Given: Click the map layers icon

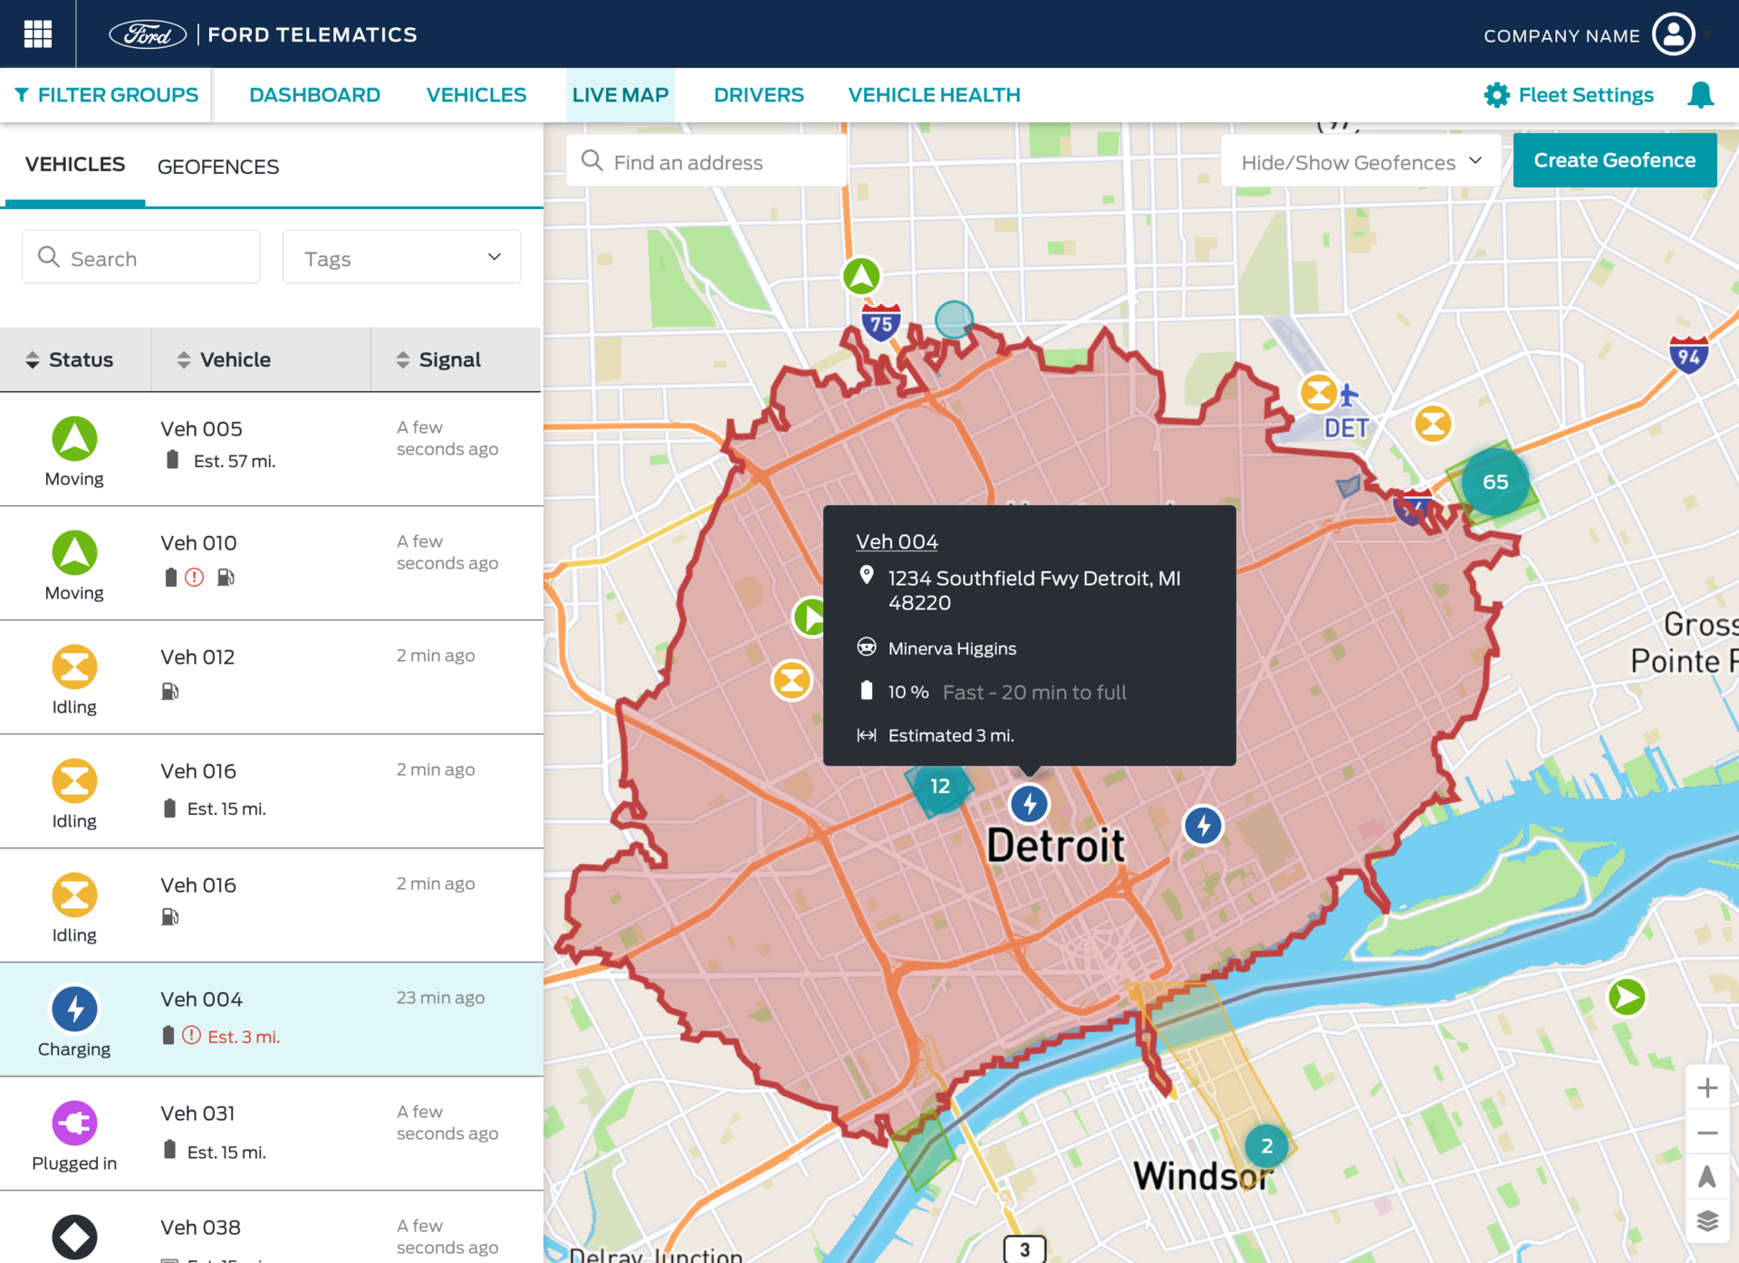Looking at the screenshot, I should (1707, 1218).
